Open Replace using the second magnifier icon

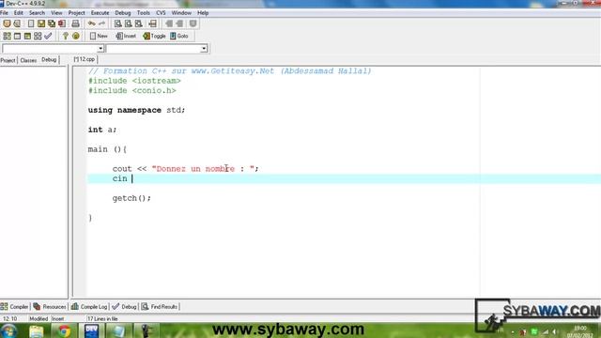(129, 23)
